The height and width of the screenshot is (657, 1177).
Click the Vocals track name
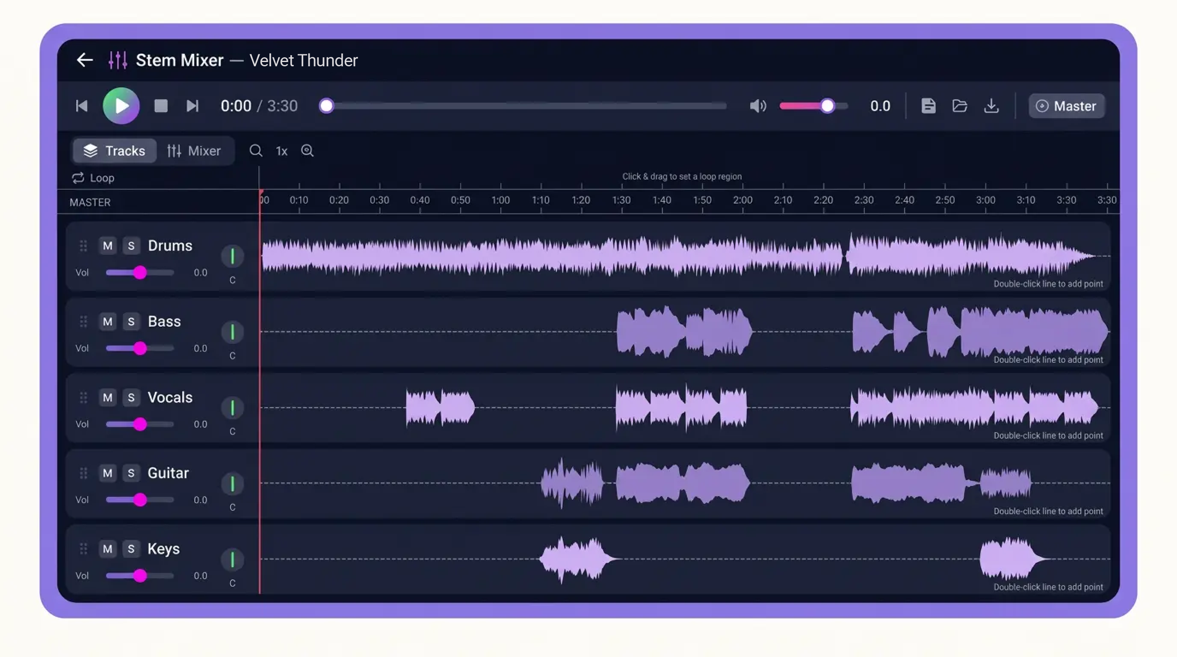[170, 397]
